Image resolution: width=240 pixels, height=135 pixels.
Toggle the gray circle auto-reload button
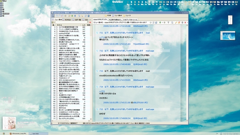[164, 23]
